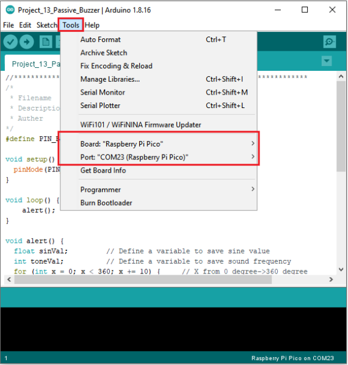Click the "#define PIN" code line
348x365 pixels.
point(32,139)
